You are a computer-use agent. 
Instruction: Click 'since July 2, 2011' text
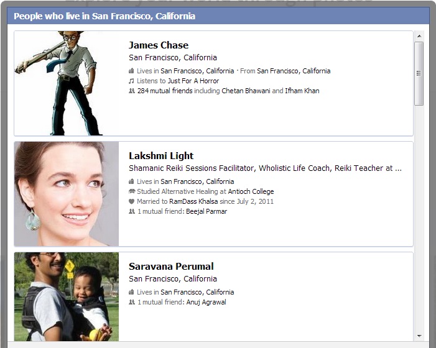247,201
